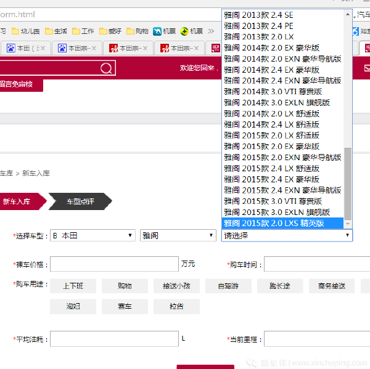
Task: Choose 雅阁 2014款 2.0 EXN 豪华导航版 option
Action: point(282,59)
